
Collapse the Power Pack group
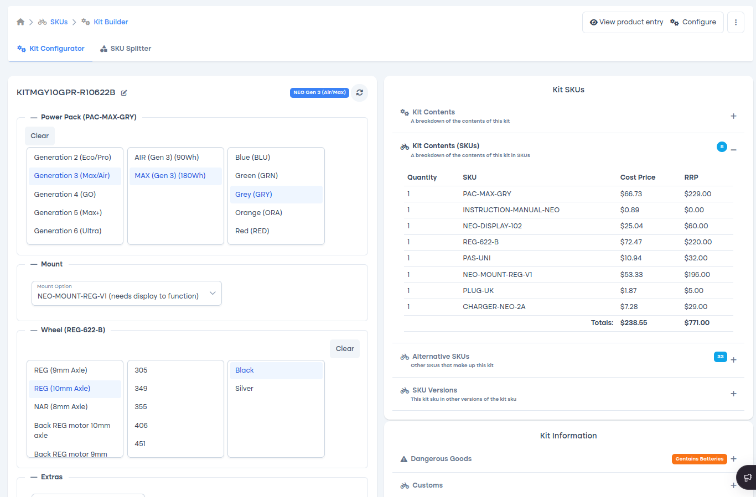pos(34,117)
